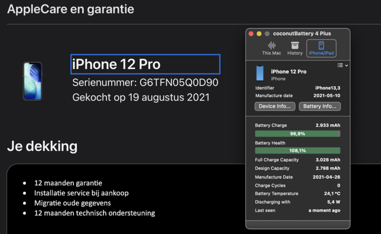Image resolution: width=381 pixels, height=234 pixels.
Task: Click the iPhone 12 Pro product thumbnail
Action: coord(32,81)
